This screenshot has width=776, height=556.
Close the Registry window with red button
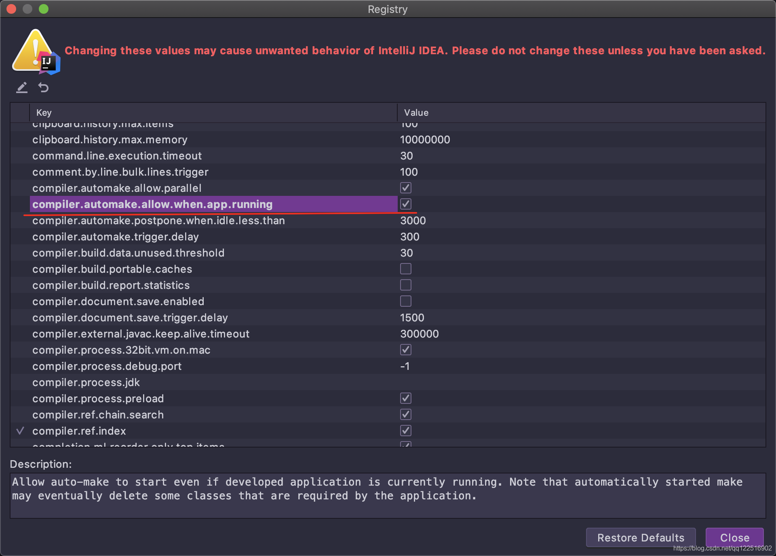11,9
